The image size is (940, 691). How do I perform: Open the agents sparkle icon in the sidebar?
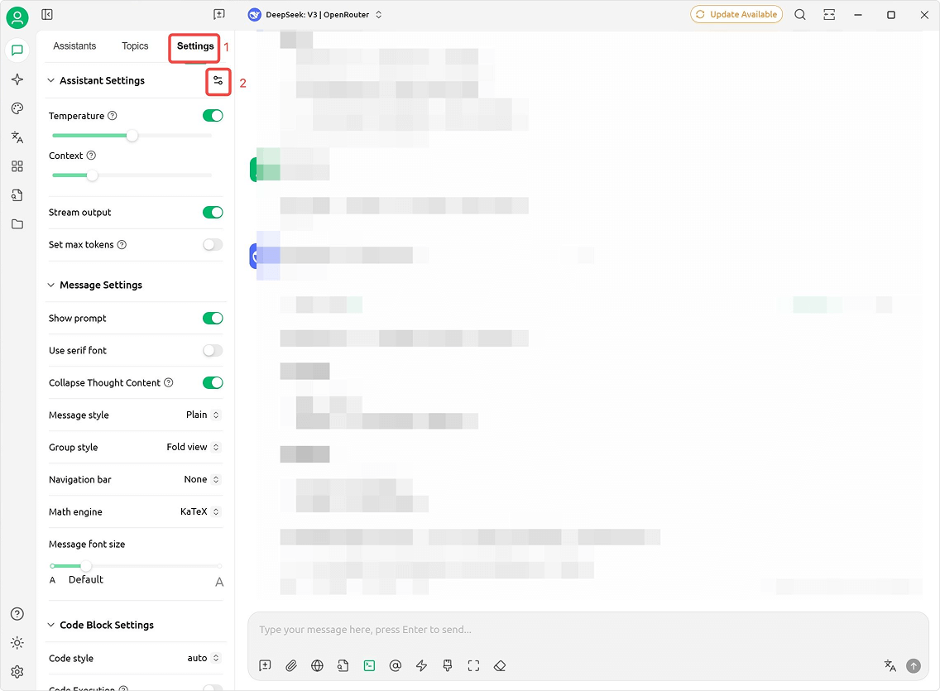point(17,79)
